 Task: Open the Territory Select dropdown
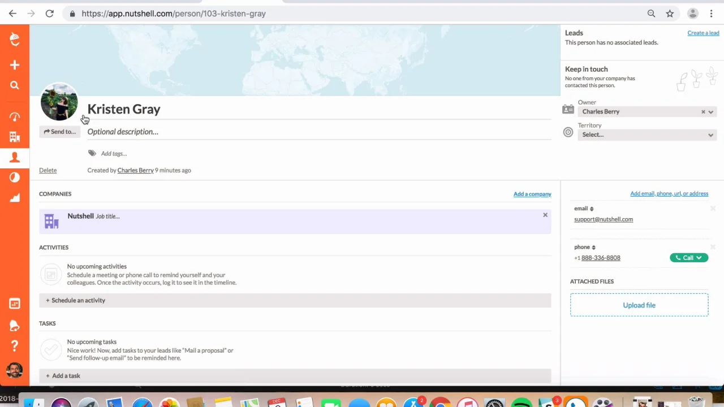647,135
